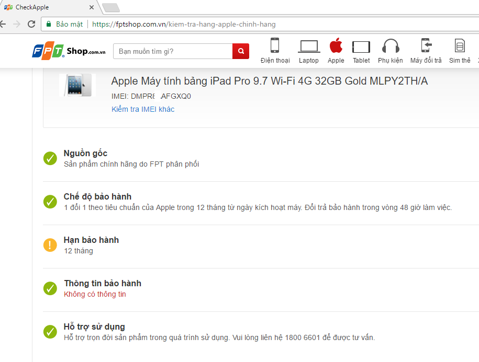479x362 pixels.
Task: Click the IMEI number text
Action: pyautogui.click(x=151, y=96)
